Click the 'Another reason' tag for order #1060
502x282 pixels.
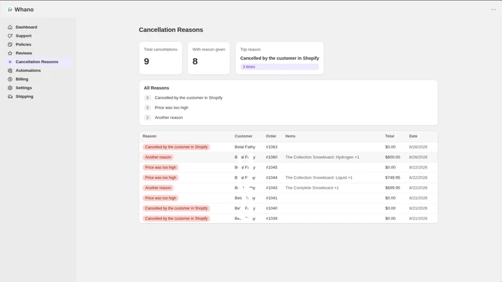coord(158,157)
